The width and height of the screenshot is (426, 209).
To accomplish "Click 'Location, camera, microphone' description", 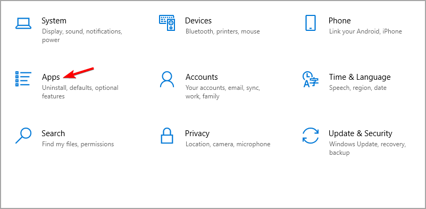I will 228,144.
